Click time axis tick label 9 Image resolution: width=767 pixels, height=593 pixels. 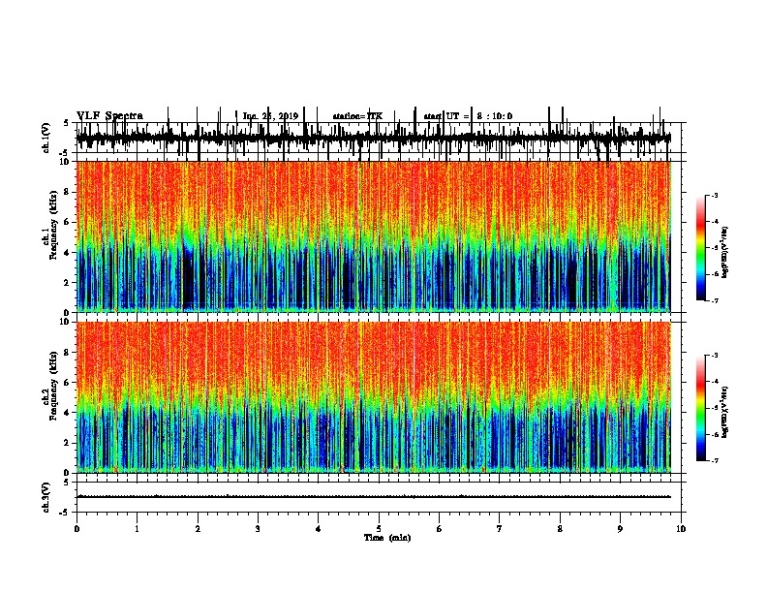pos(620,529)
